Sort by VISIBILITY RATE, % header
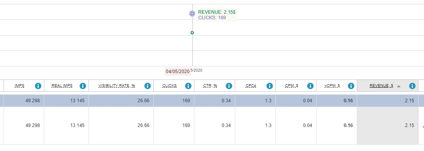This screenshot has height=151, width=424. coord(117,86)
